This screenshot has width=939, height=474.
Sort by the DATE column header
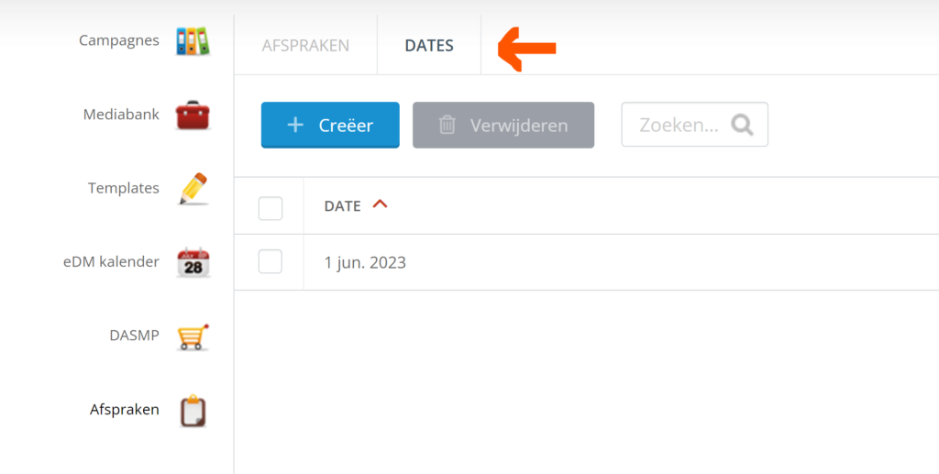click(343, 206)
